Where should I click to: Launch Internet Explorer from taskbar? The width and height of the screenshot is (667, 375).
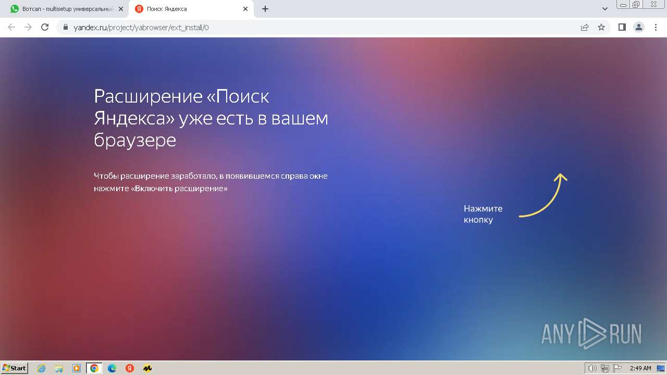42,368
